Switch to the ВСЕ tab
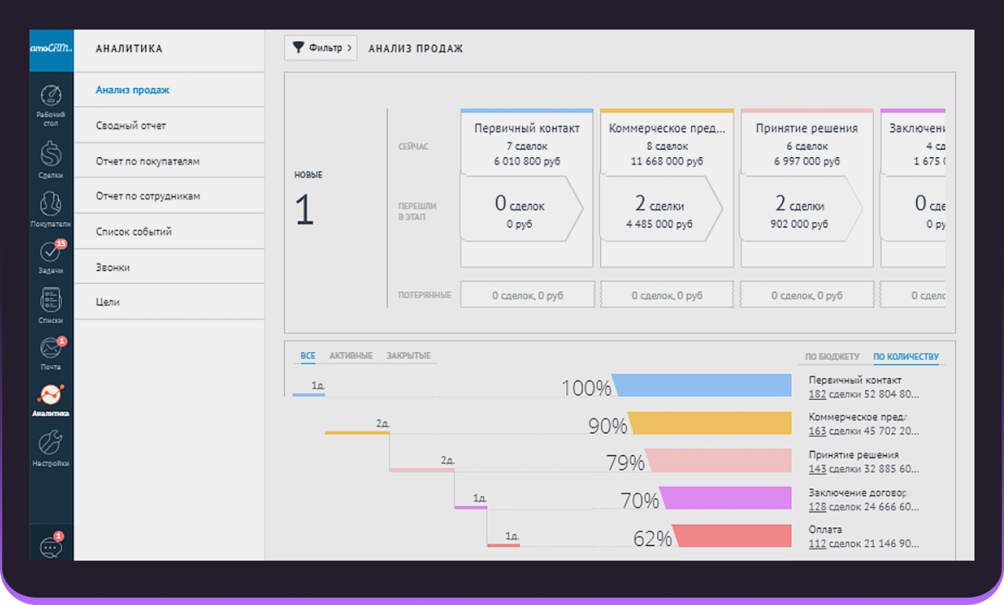The width and height of the screenshot is (1004, 605). point(308,356)
